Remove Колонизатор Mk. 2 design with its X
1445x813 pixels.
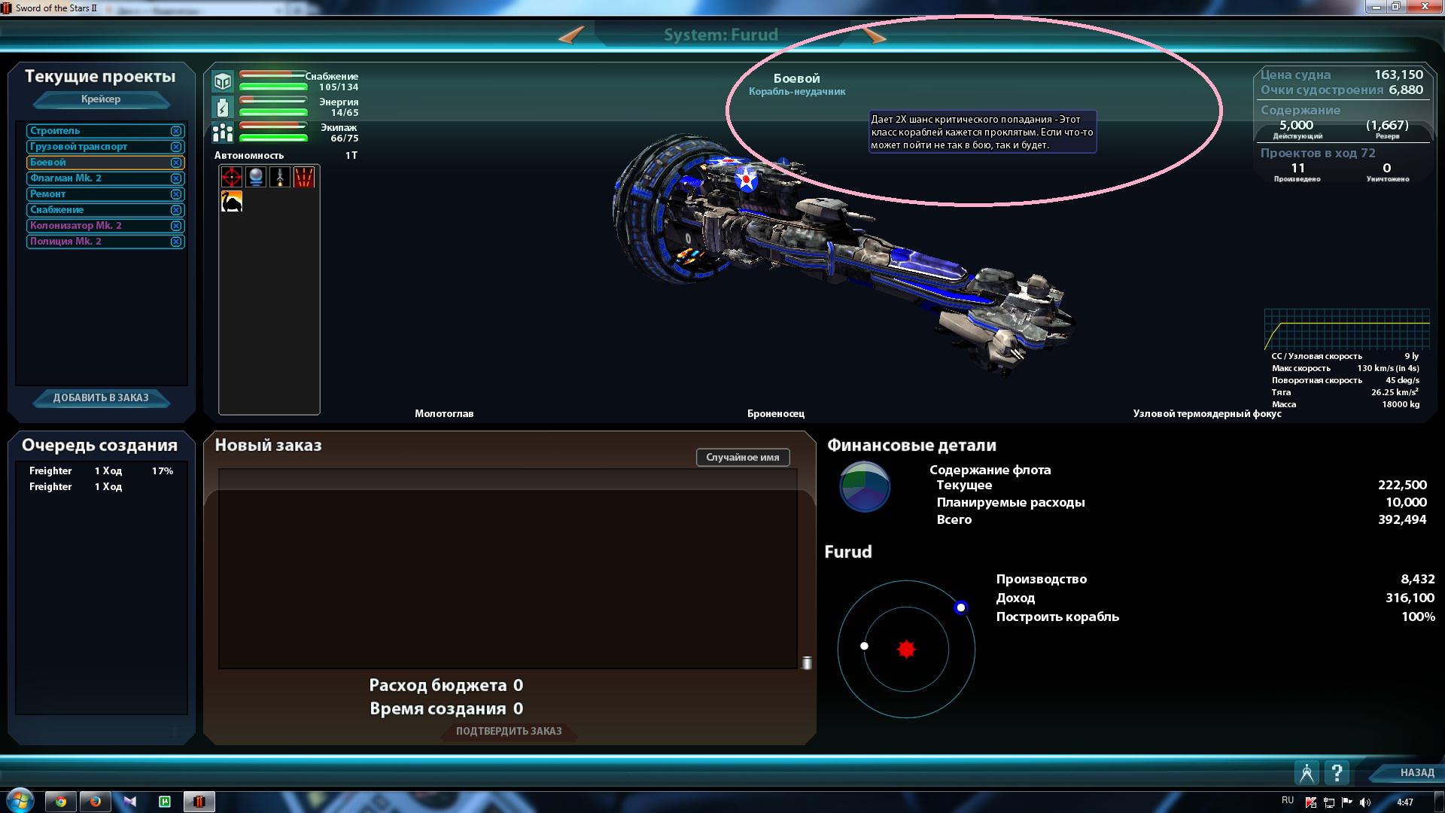176,226
